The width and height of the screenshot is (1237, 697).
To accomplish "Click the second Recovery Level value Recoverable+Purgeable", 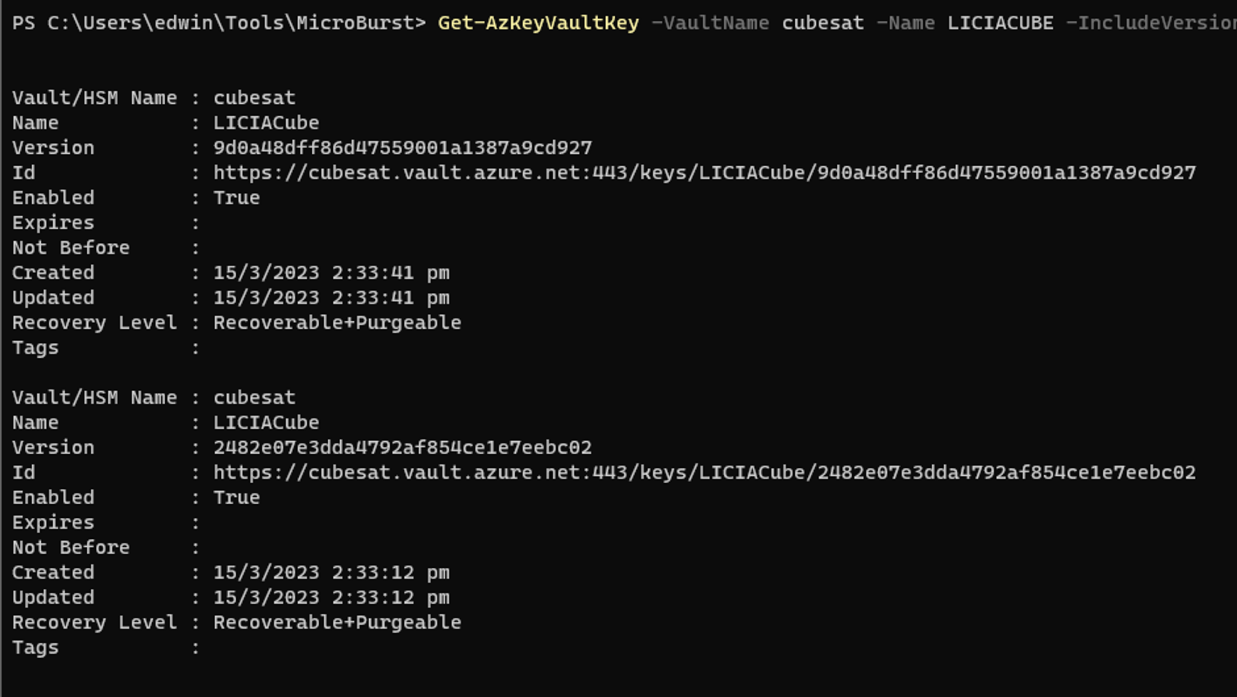I will coord(337,623).
